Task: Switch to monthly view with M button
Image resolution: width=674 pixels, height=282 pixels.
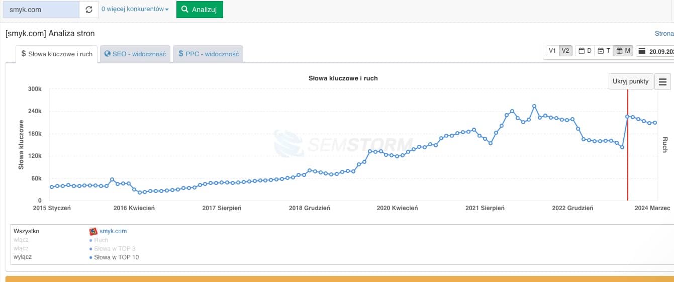Action: (623, 51)
